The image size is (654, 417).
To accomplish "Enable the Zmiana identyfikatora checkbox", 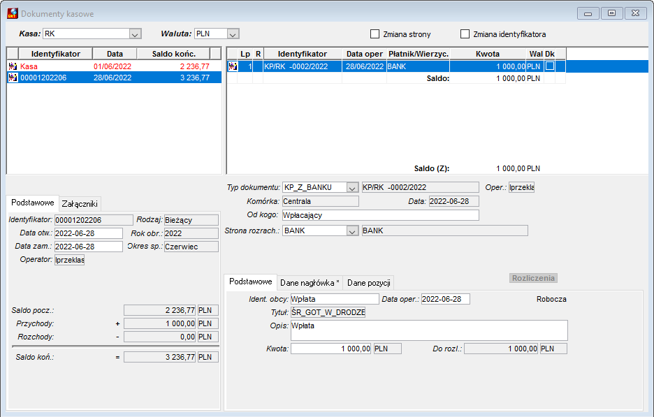I will 465,34.
